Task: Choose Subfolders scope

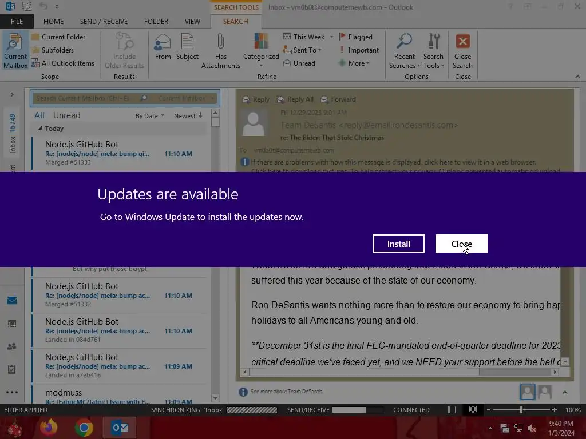Action: click(x=53, y=50)
